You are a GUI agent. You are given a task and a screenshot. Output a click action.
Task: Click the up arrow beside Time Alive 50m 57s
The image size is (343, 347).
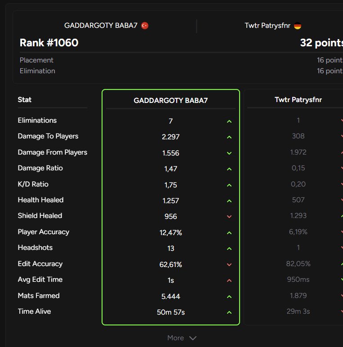(x=229, y=312)
